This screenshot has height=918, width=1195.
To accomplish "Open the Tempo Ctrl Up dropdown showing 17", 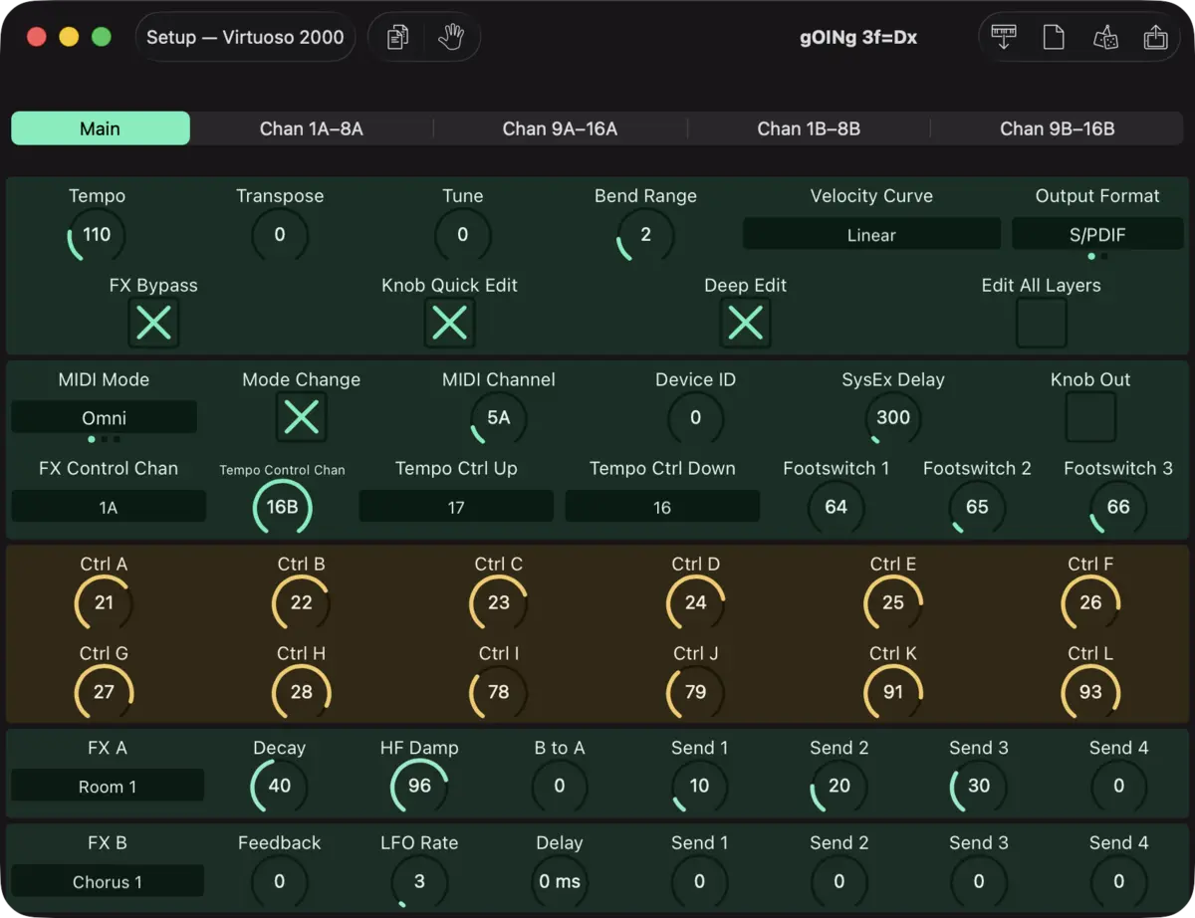I will (x=456, y=507).
